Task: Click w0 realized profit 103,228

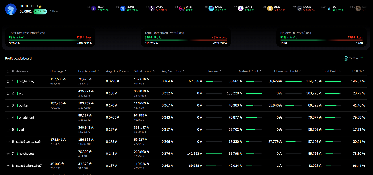Action: pos(234,93)
